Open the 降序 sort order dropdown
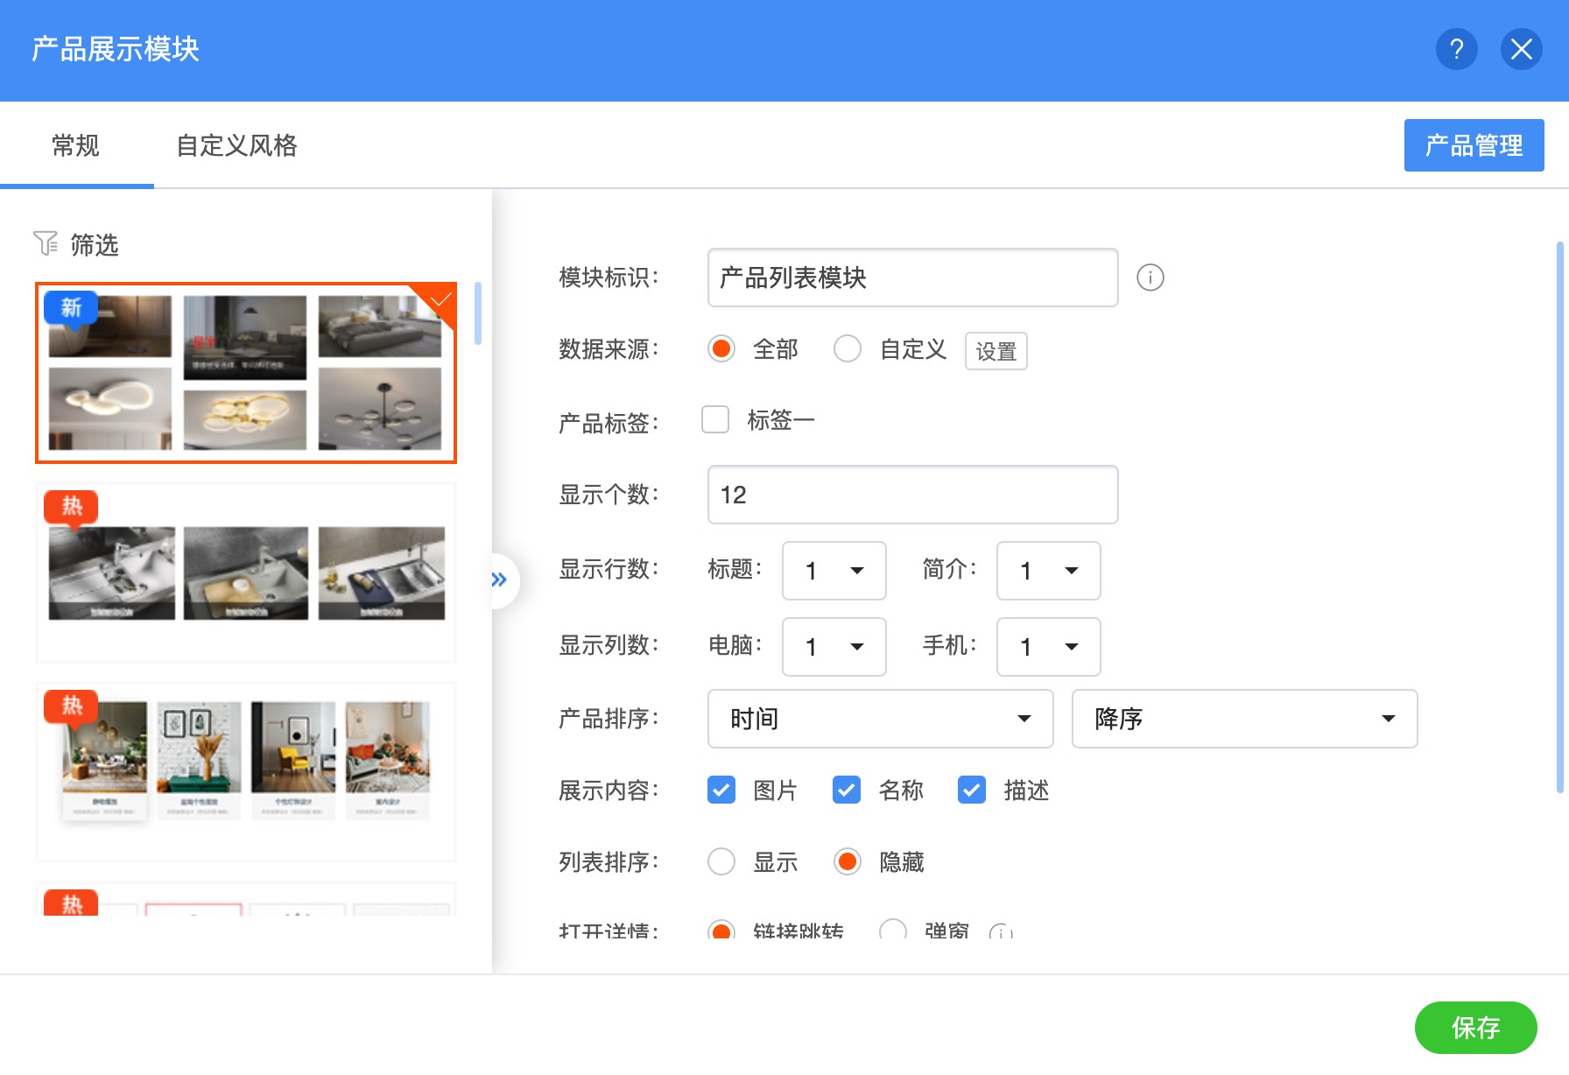This screenshot has height=1075, width=1569. tap(1244, 719)
